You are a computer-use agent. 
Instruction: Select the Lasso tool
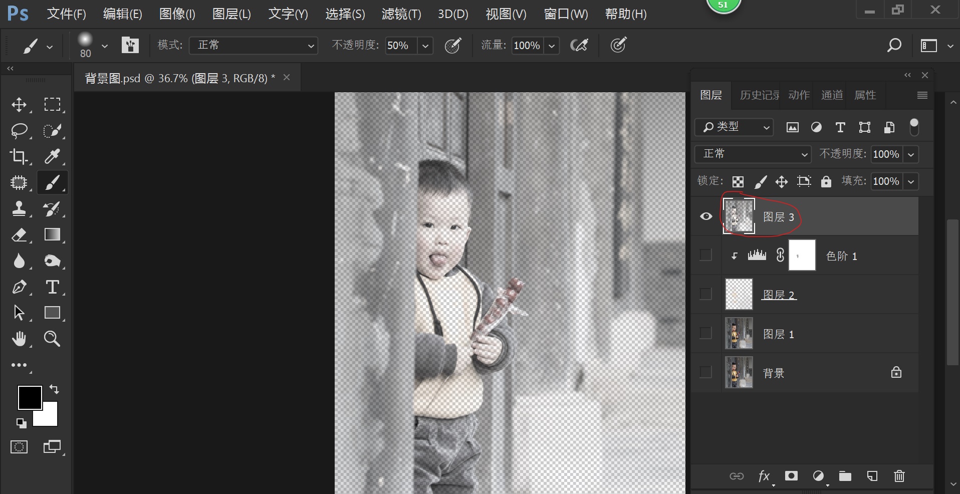(x=19, y=131)
